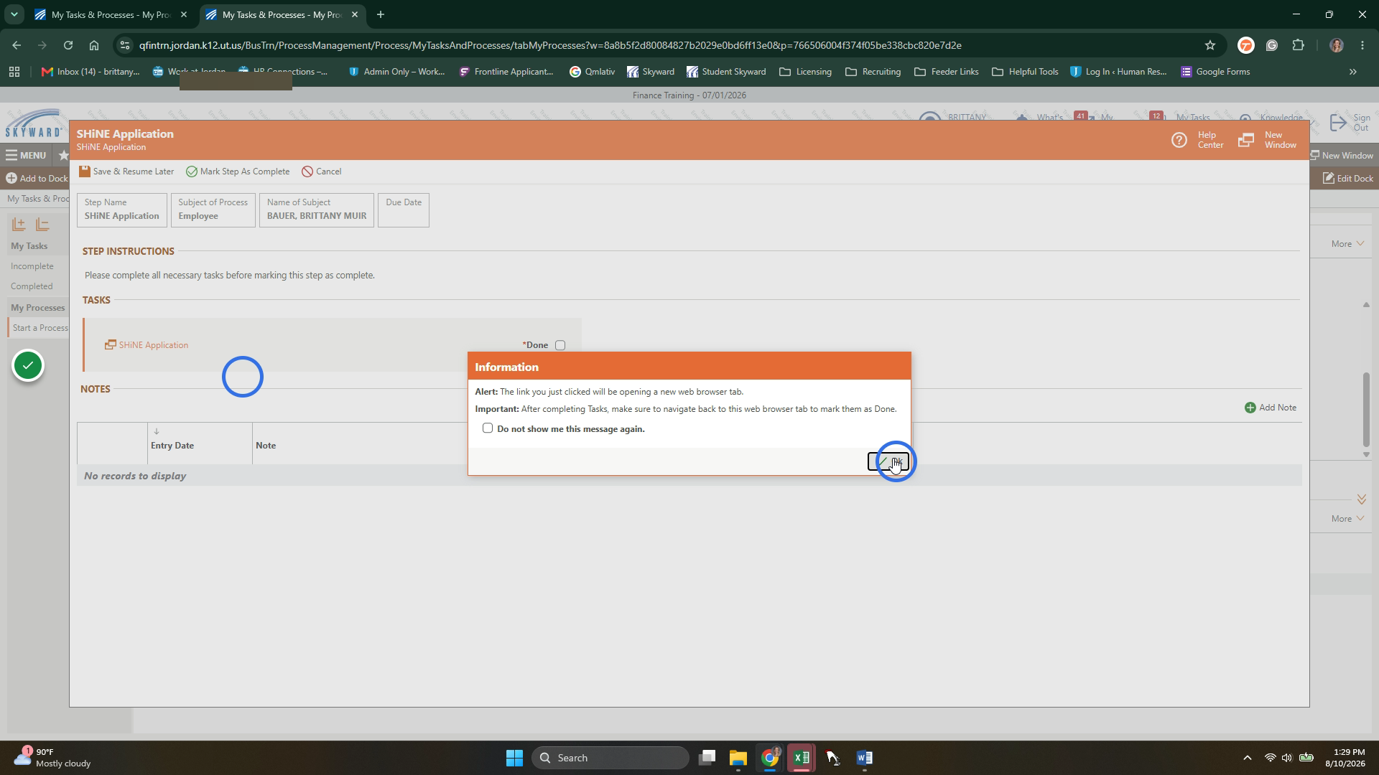This screenshot has height=775, width=1379.
Task: Click the double-chevron expand icon
Action: [1362, 499]
